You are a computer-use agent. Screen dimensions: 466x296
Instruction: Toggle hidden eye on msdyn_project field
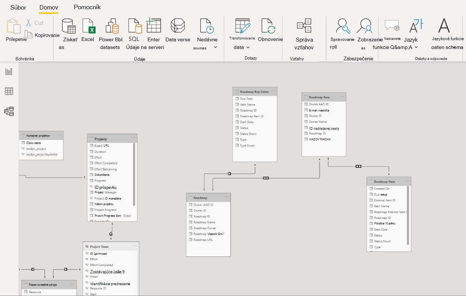(x=23, y=149)
